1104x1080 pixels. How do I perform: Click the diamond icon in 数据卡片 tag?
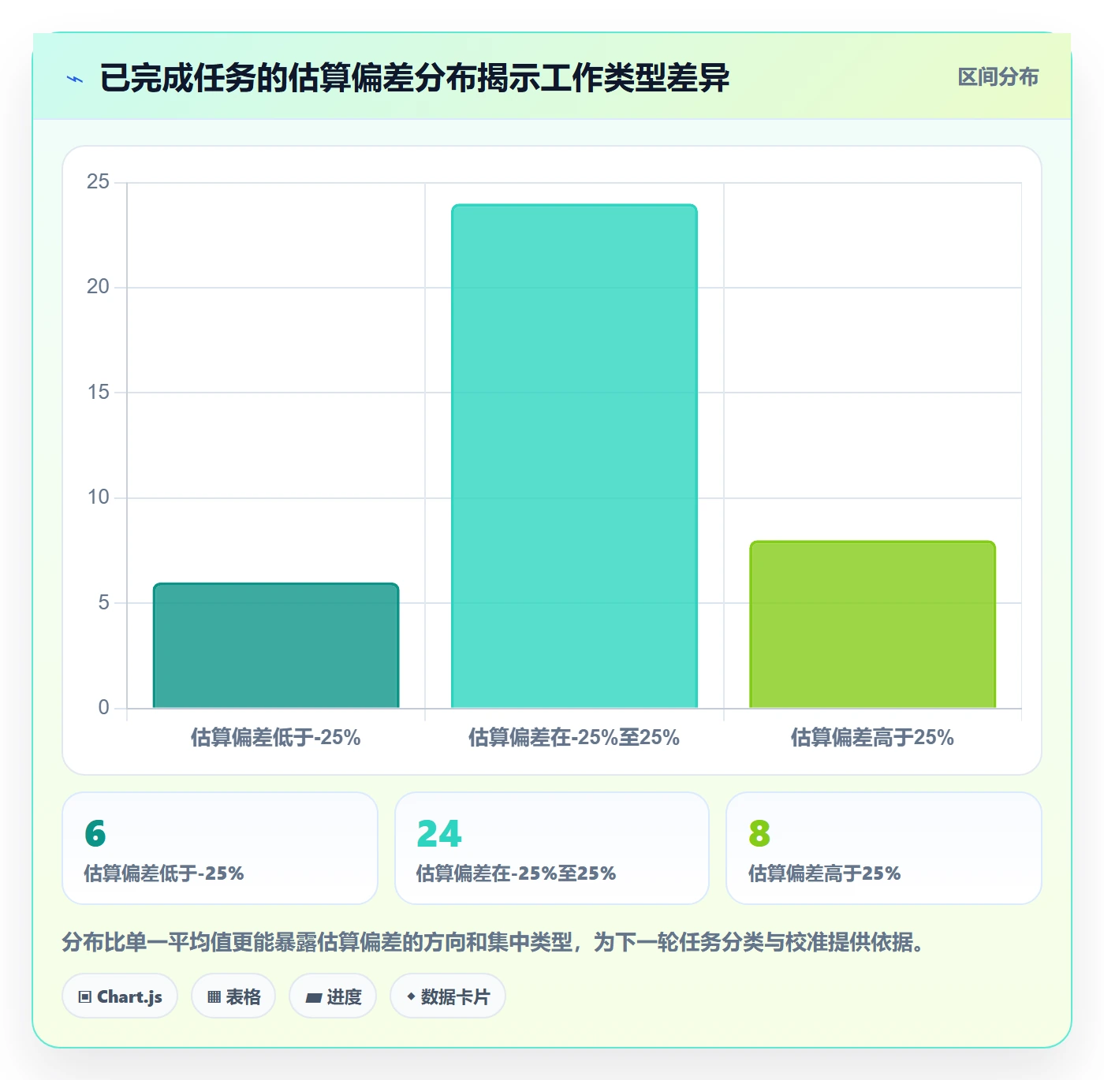411,996
